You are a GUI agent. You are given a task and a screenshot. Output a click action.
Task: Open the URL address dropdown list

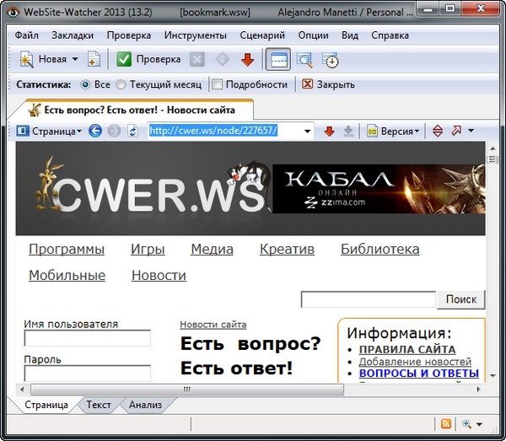point(308,131)
